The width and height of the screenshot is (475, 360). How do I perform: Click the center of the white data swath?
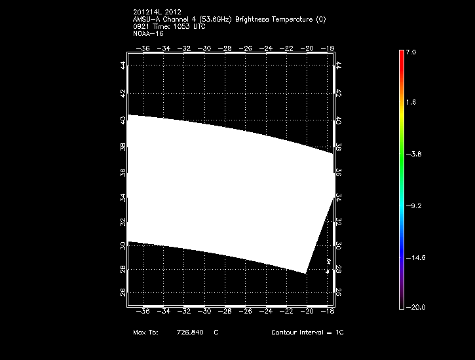(x=229, y=190)
